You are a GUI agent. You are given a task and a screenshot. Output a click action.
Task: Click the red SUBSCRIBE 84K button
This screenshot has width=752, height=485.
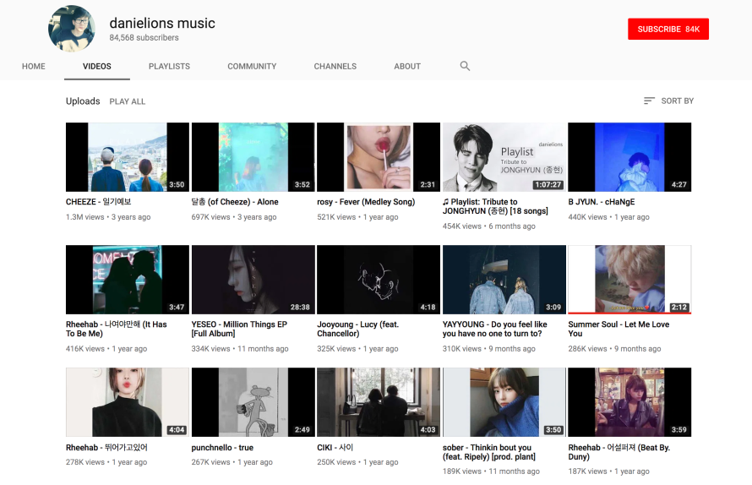(x=668, y=30)
